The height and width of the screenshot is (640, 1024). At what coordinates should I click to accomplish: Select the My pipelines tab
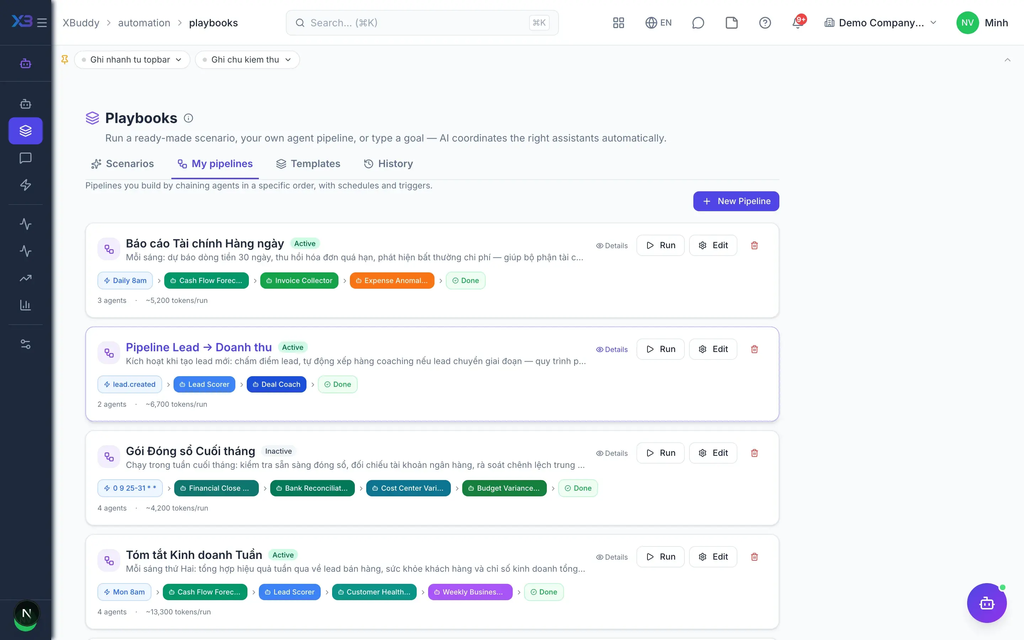215,164
